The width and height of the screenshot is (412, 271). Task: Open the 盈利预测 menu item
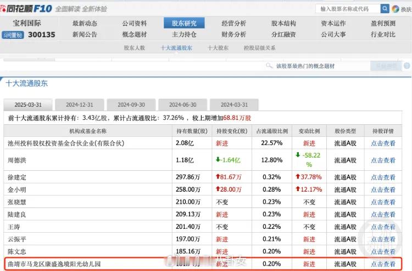point(383,24)
